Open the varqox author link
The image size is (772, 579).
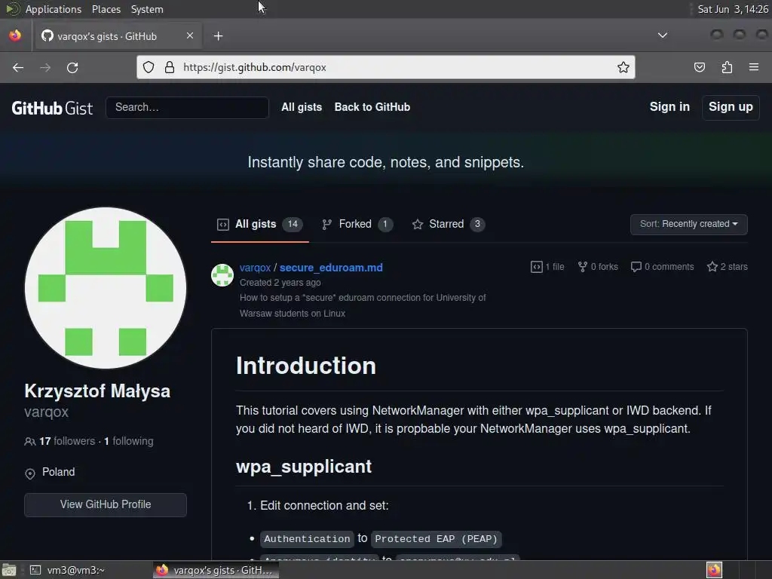point(255,268)
